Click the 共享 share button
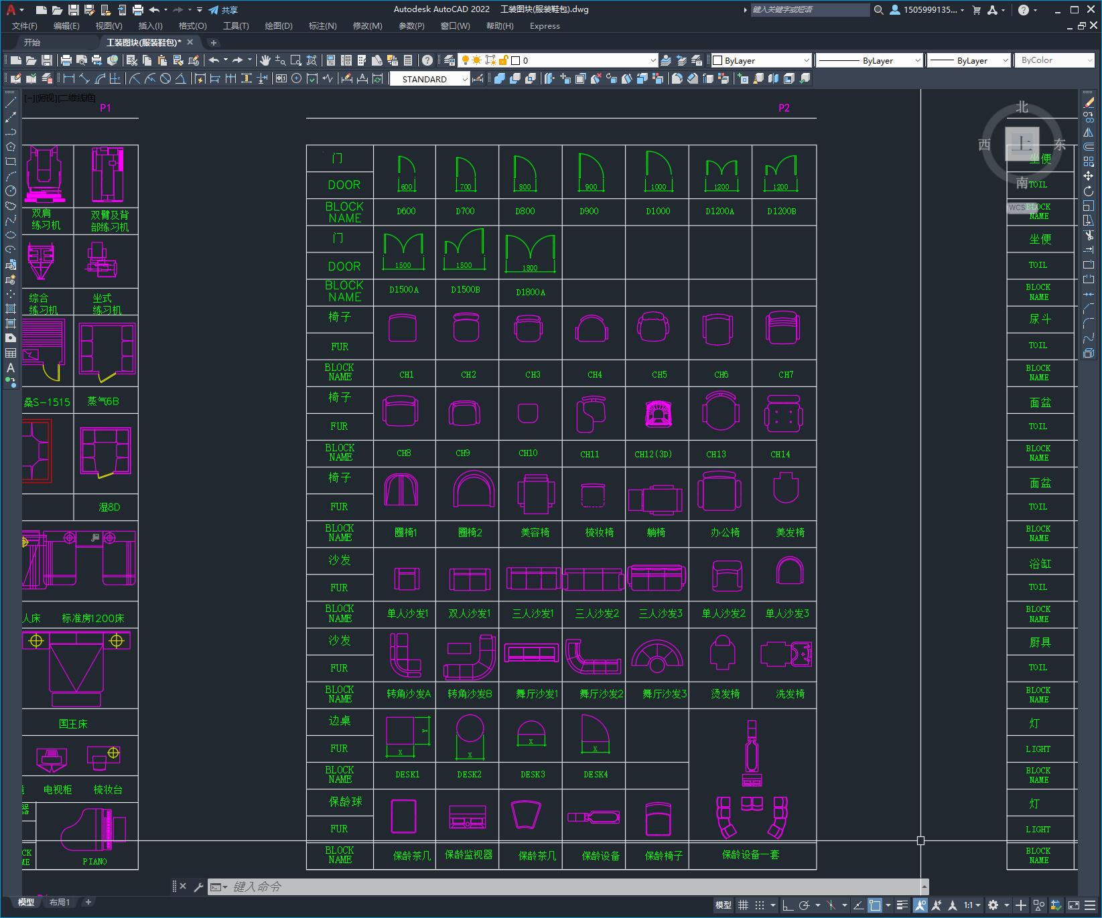 223,10
